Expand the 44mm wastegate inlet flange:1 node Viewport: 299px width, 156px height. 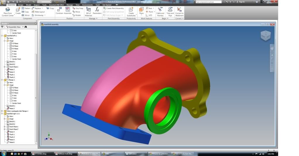pyautogui.click(x=2, y=111)
